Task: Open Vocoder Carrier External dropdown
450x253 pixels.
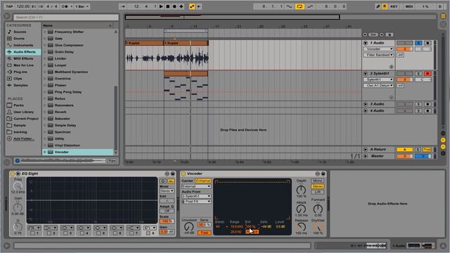Action: click(196, 186)
